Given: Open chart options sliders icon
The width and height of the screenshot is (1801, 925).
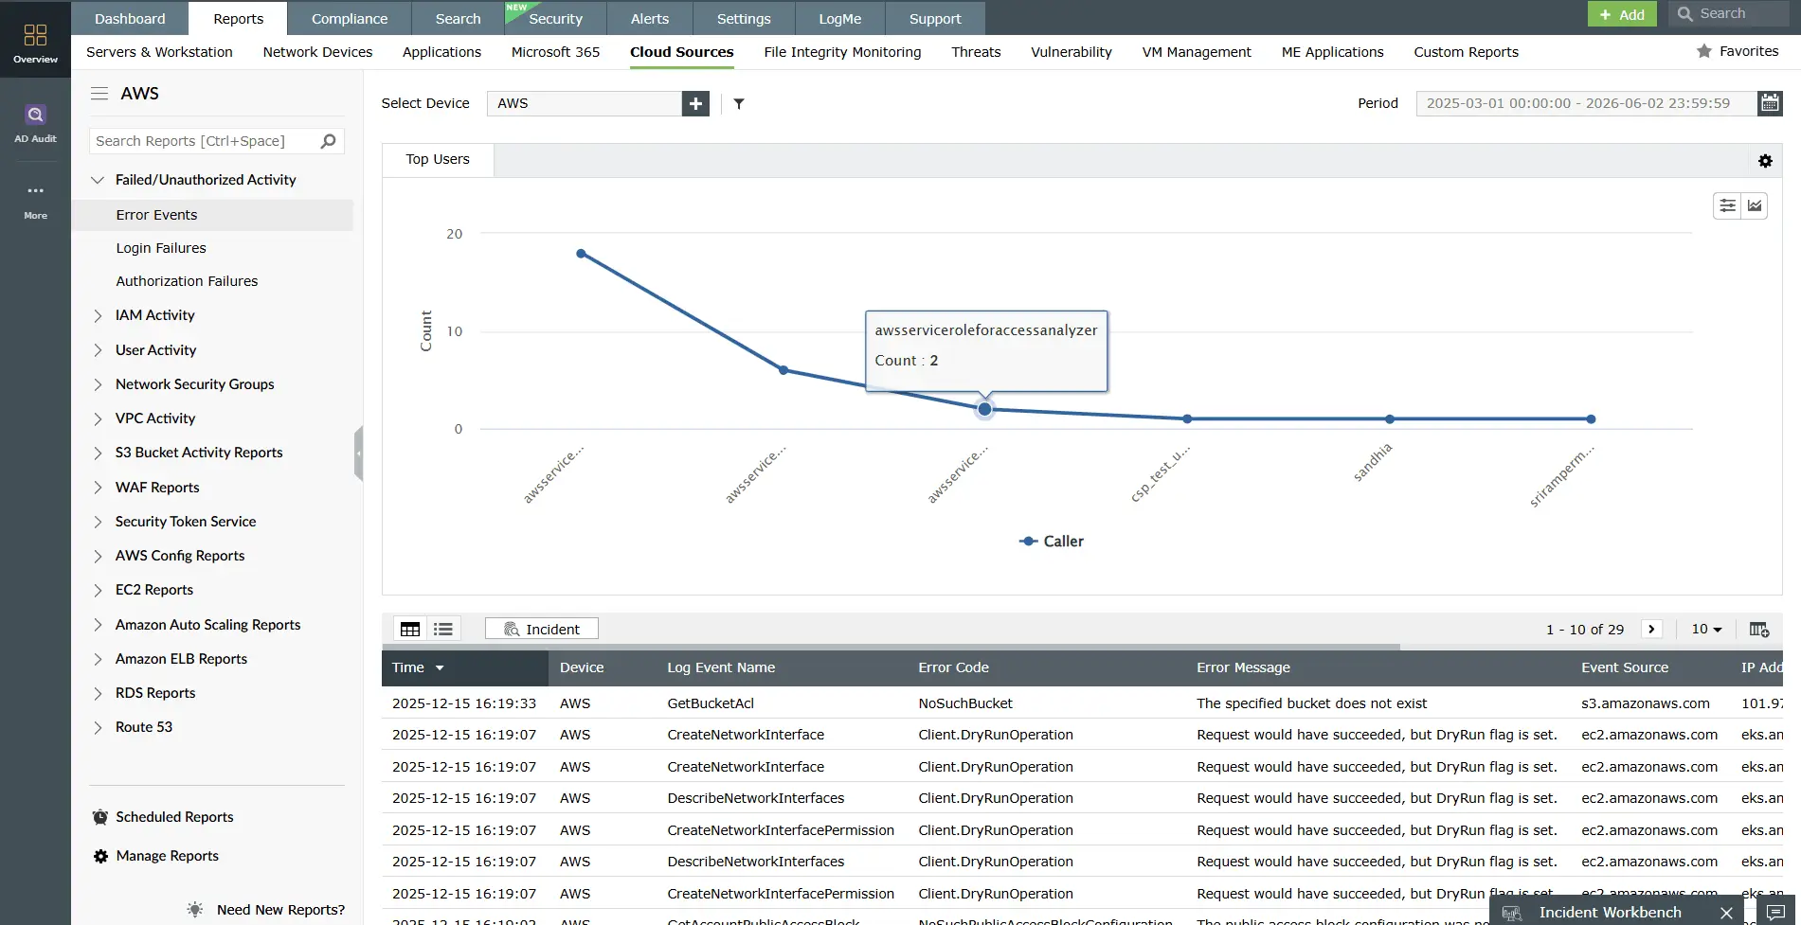Looking at the screenshot, I should click(1728, 205).
